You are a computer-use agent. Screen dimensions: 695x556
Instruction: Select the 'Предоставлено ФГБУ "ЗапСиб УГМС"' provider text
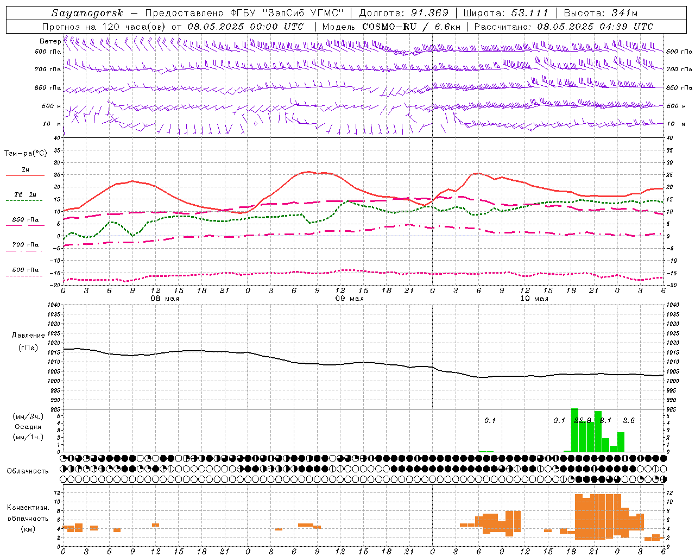pyautogui.click(x=245, y=13)
